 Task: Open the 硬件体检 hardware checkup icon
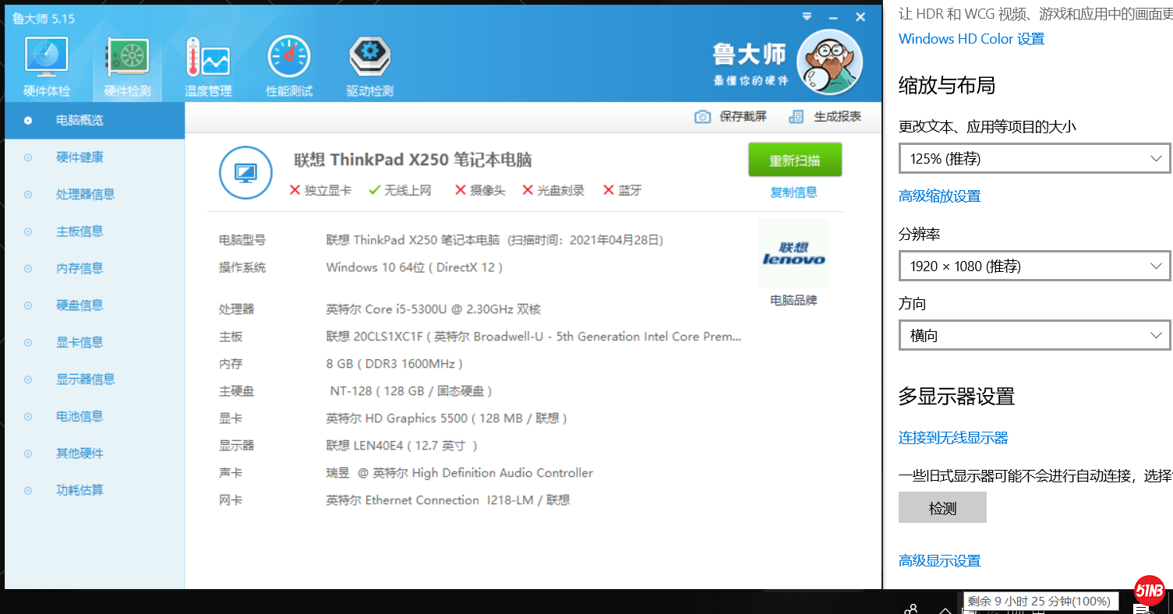pyautogui.click(x=47, y=58)
